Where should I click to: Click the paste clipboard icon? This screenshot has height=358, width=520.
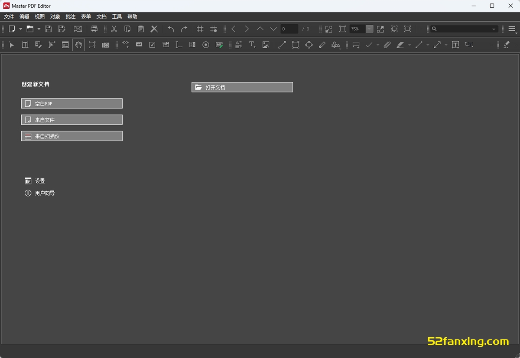coord(141,29)
